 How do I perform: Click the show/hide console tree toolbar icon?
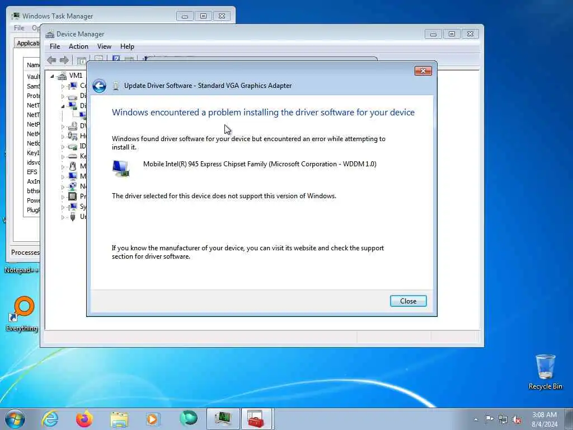point(82,60)
